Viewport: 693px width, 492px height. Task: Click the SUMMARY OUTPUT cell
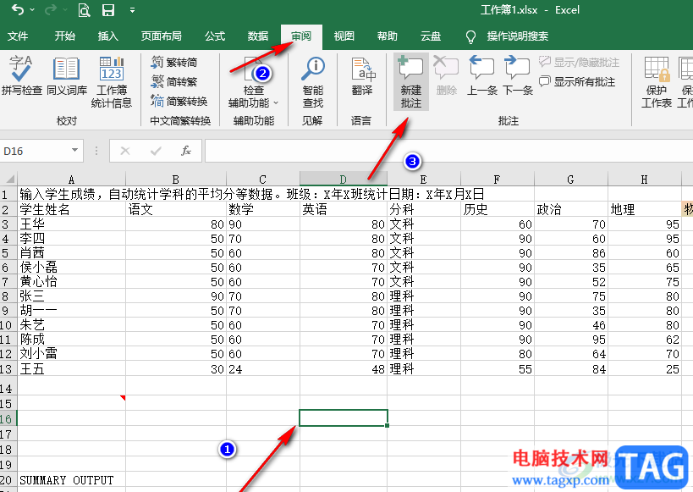(x=72, y=480)
